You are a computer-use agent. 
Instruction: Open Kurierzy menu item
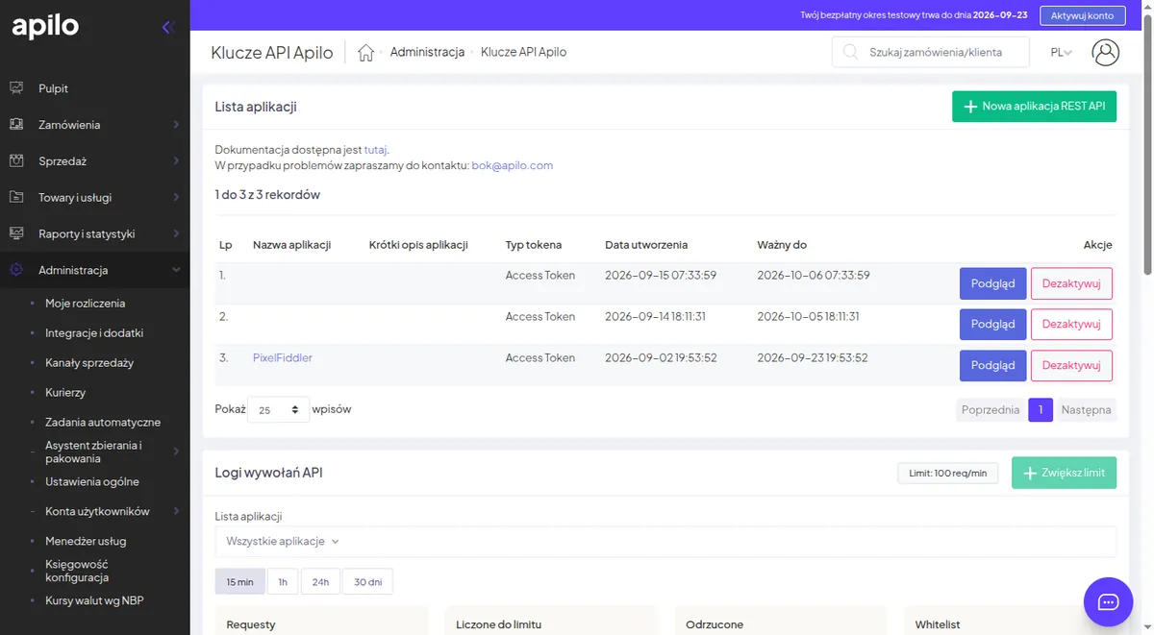click(65, 392)
